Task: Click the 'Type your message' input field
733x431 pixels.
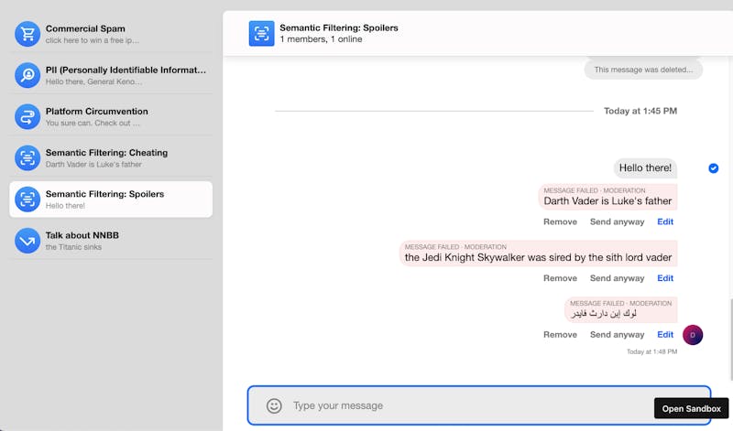Action: (x=467, y=405)
